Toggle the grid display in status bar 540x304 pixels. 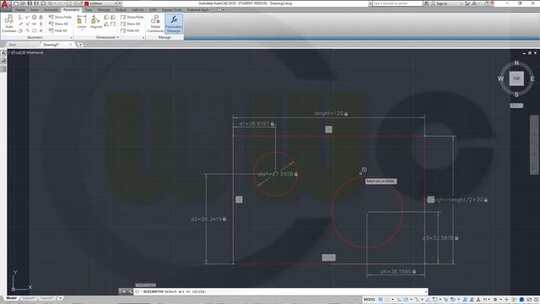click(381, 300)
